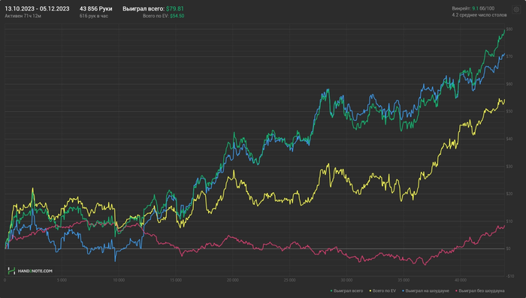Image resolution: width=526 pixels, height=298 pixels.
Task: Click the $40 label on the Y axis
Action: [509, 139]
